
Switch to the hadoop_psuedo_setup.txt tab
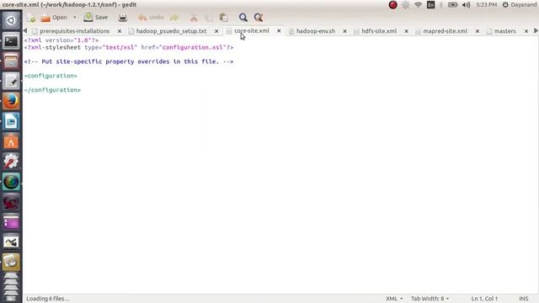point(171,31)
